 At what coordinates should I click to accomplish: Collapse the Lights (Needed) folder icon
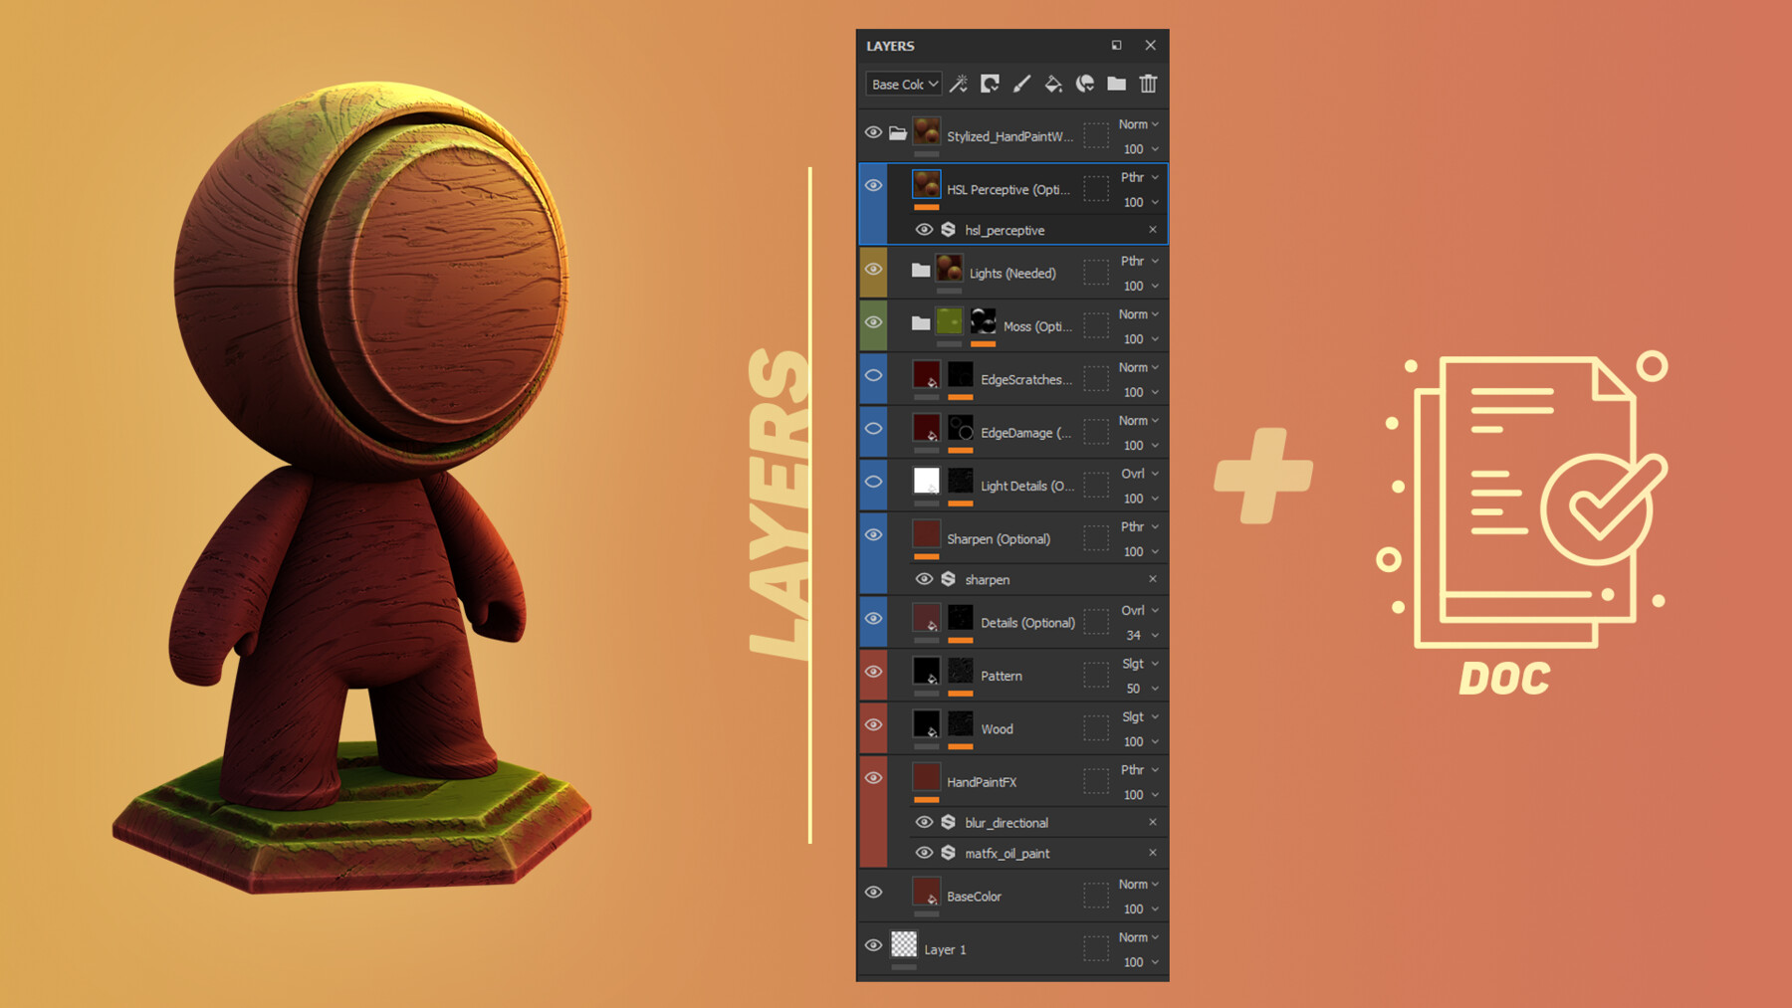tap(921, 270)
